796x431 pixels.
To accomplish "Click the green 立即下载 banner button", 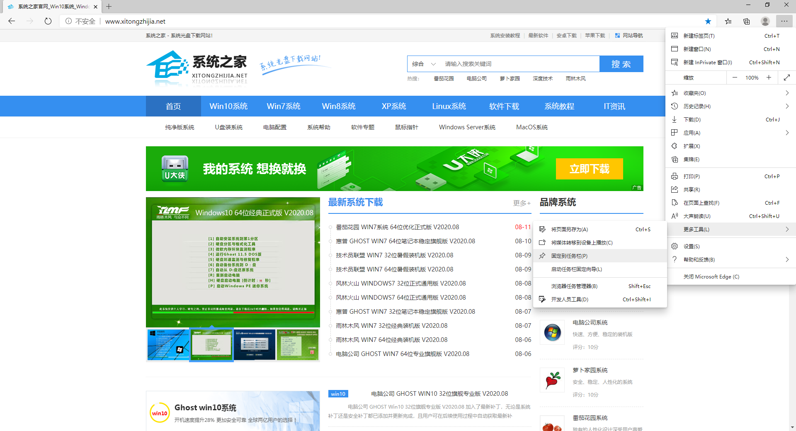I will tap(589, 169).
